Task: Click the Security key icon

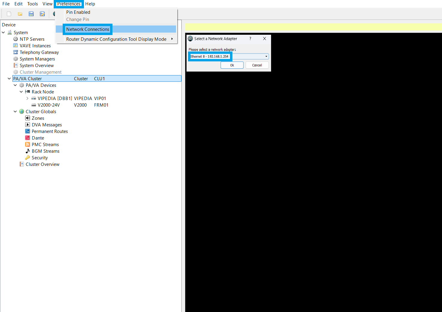Action: (x=28, y=157)
